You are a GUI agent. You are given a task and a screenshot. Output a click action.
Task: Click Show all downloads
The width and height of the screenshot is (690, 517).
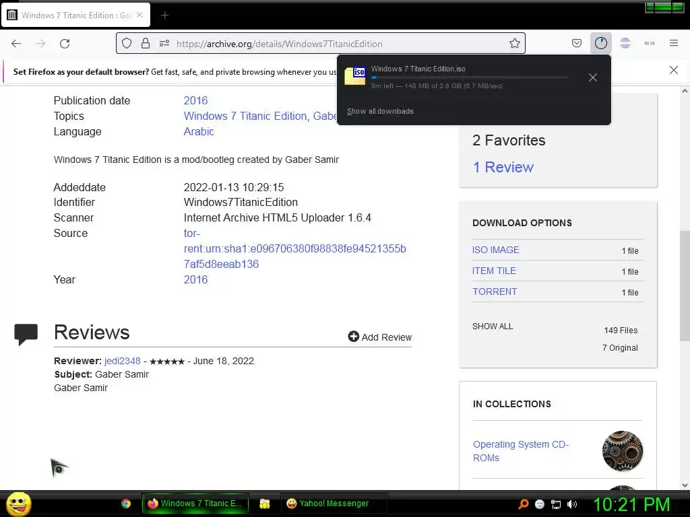[x=380, y=111]
